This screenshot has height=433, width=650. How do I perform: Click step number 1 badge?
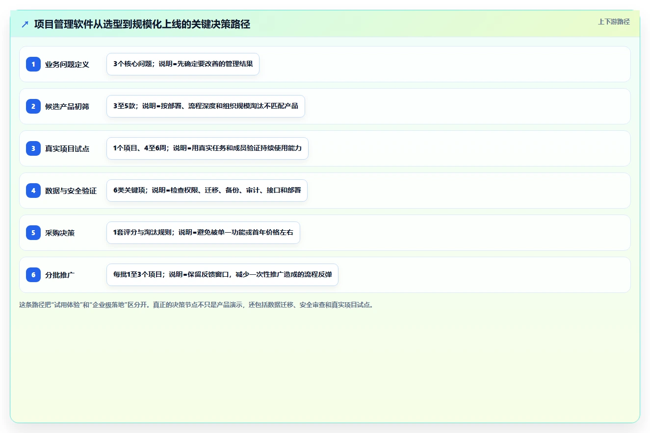pos(33,64)
